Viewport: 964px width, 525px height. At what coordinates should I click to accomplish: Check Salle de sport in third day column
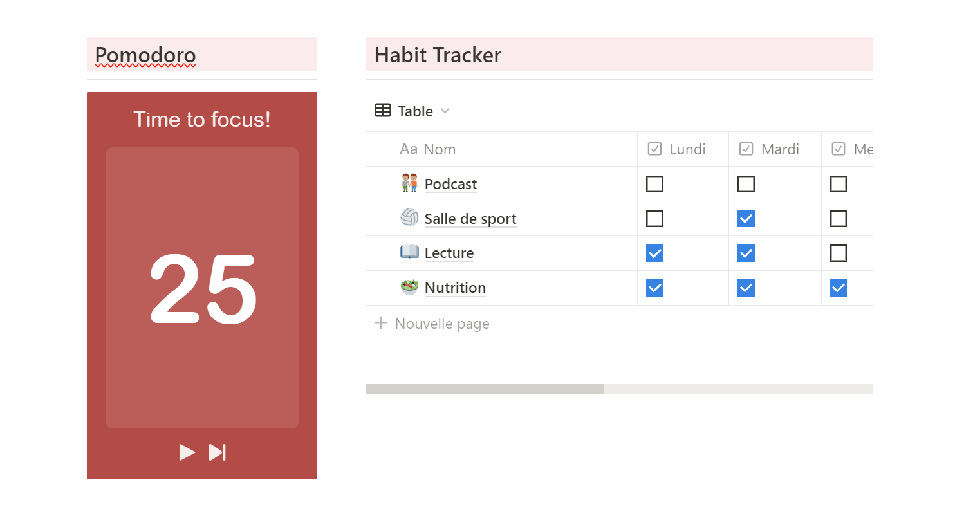click(x=839, y=219)
